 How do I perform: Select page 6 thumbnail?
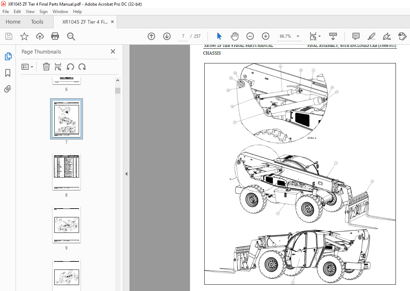pos(66,81)
